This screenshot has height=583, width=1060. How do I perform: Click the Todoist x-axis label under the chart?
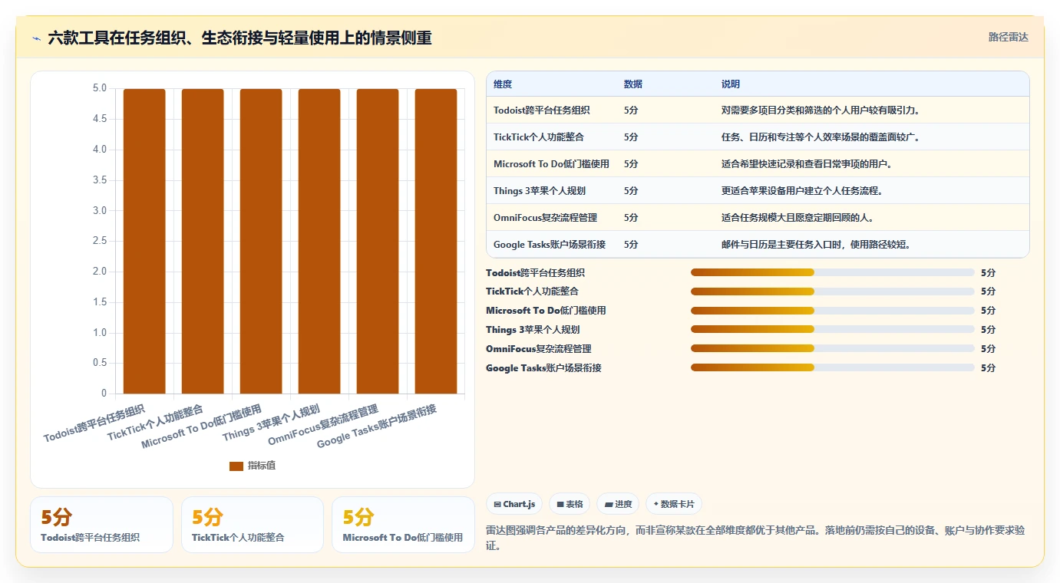click(94, 423)
